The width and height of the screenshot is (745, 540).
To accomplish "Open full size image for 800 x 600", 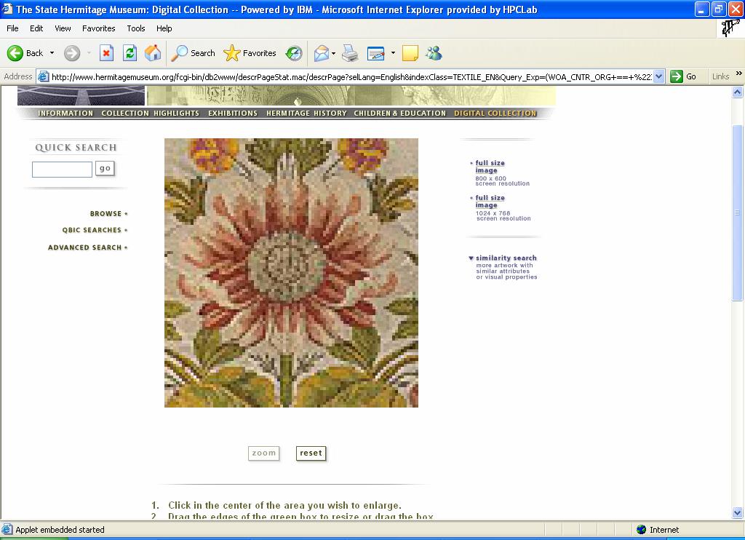I will coord(490,167).
